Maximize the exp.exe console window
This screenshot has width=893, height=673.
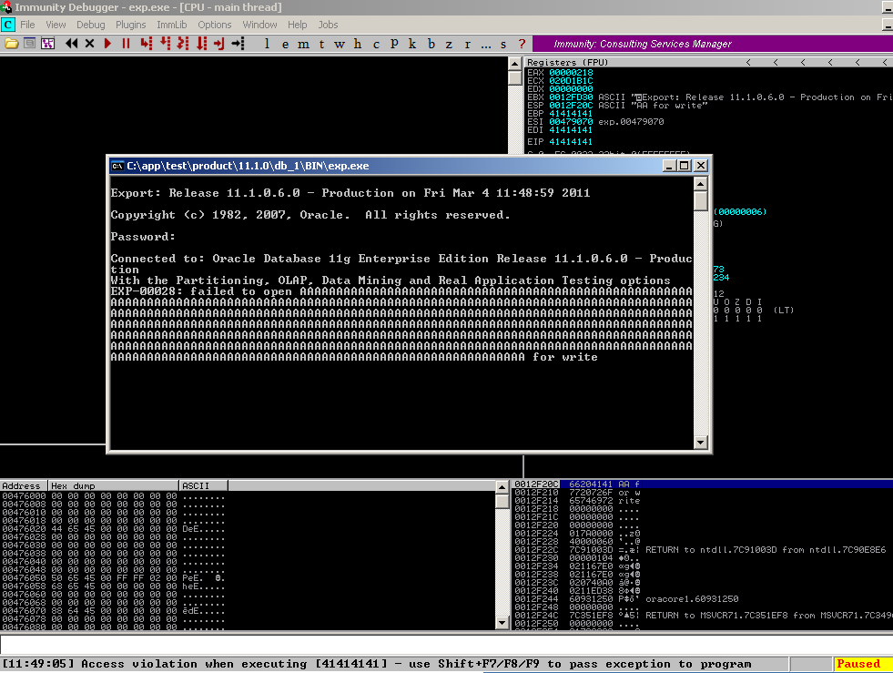click(685, 165)
